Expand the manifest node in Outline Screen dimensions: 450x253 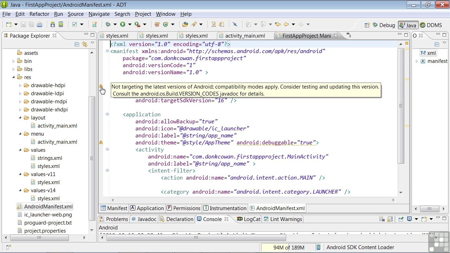pos(417,61)
